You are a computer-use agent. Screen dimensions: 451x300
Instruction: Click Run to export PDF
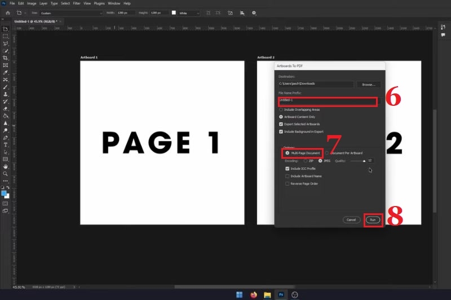pyautogui.click(x=373, y=220)
